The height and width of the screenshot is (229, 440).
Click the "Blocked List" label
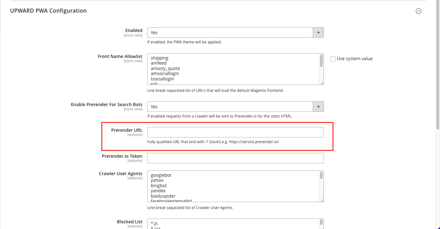[x=130, y=222]
